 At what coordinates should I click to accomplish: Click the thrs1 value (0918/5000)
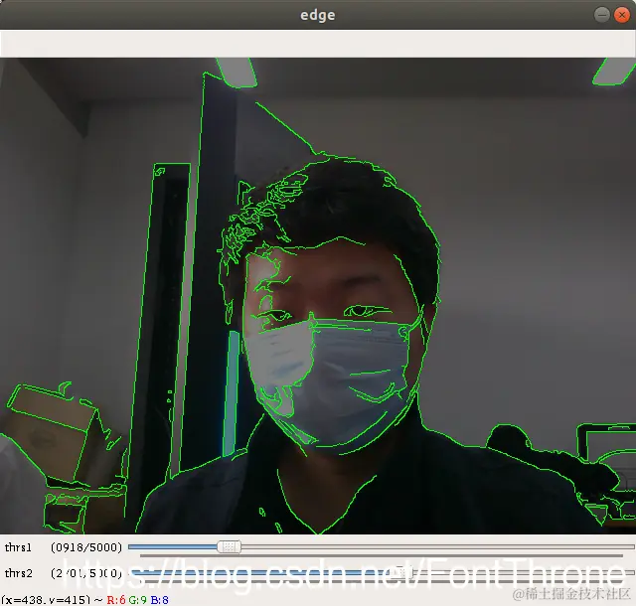tap(86, 547)
